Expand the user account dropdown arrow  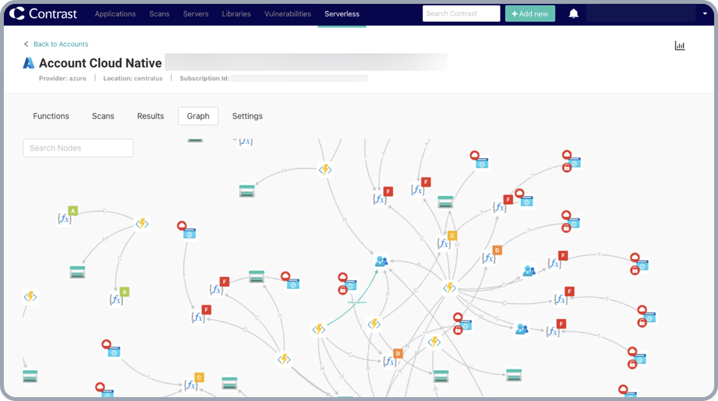coord(705,13)
